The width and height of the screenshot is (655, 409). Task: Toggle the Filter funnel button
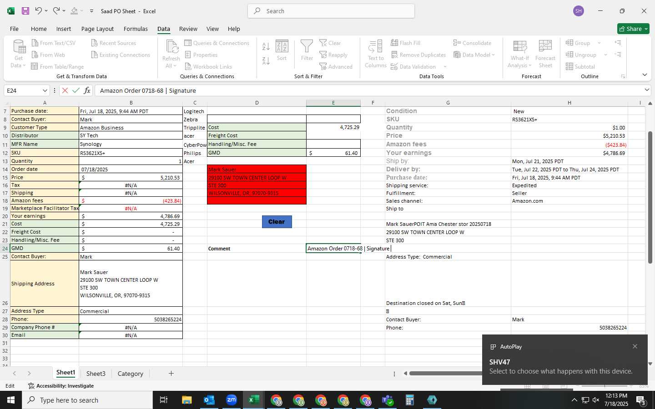click(307, 50)
